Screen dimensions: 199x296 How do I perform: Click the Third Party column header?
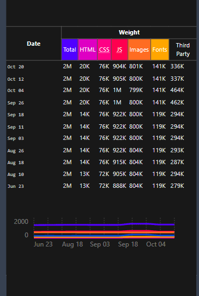[x=183, y=50]
